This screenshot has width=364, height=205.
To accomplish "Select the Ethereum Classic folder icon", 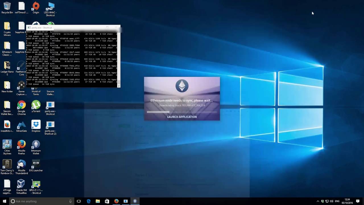I will (x=7, y=49).
